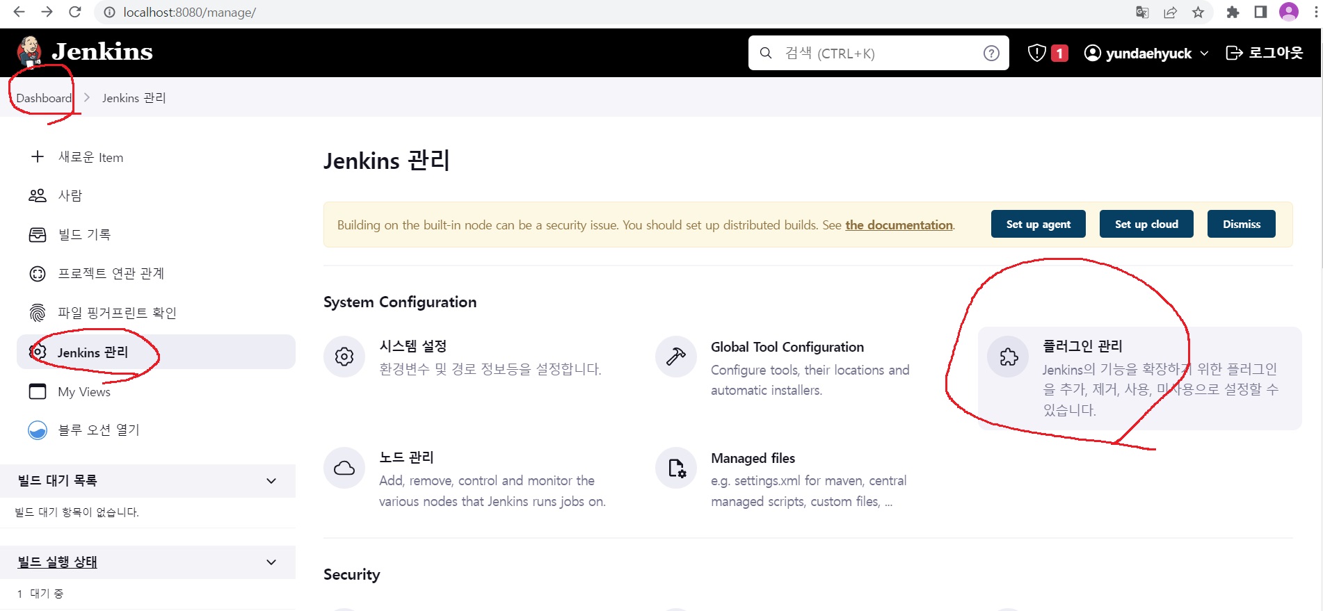Click the Jenkins wordmark text
This screenshot has width=1323, height=611.
[102, 51]
